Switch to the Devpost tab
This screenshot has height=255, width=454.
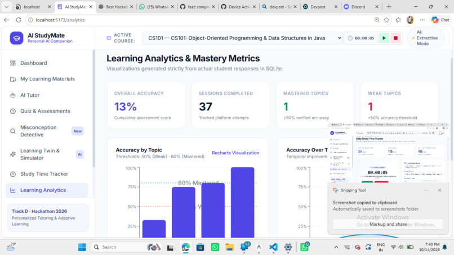[x=321, y=7]
